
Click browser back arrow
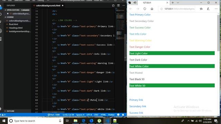click(131, 9)
